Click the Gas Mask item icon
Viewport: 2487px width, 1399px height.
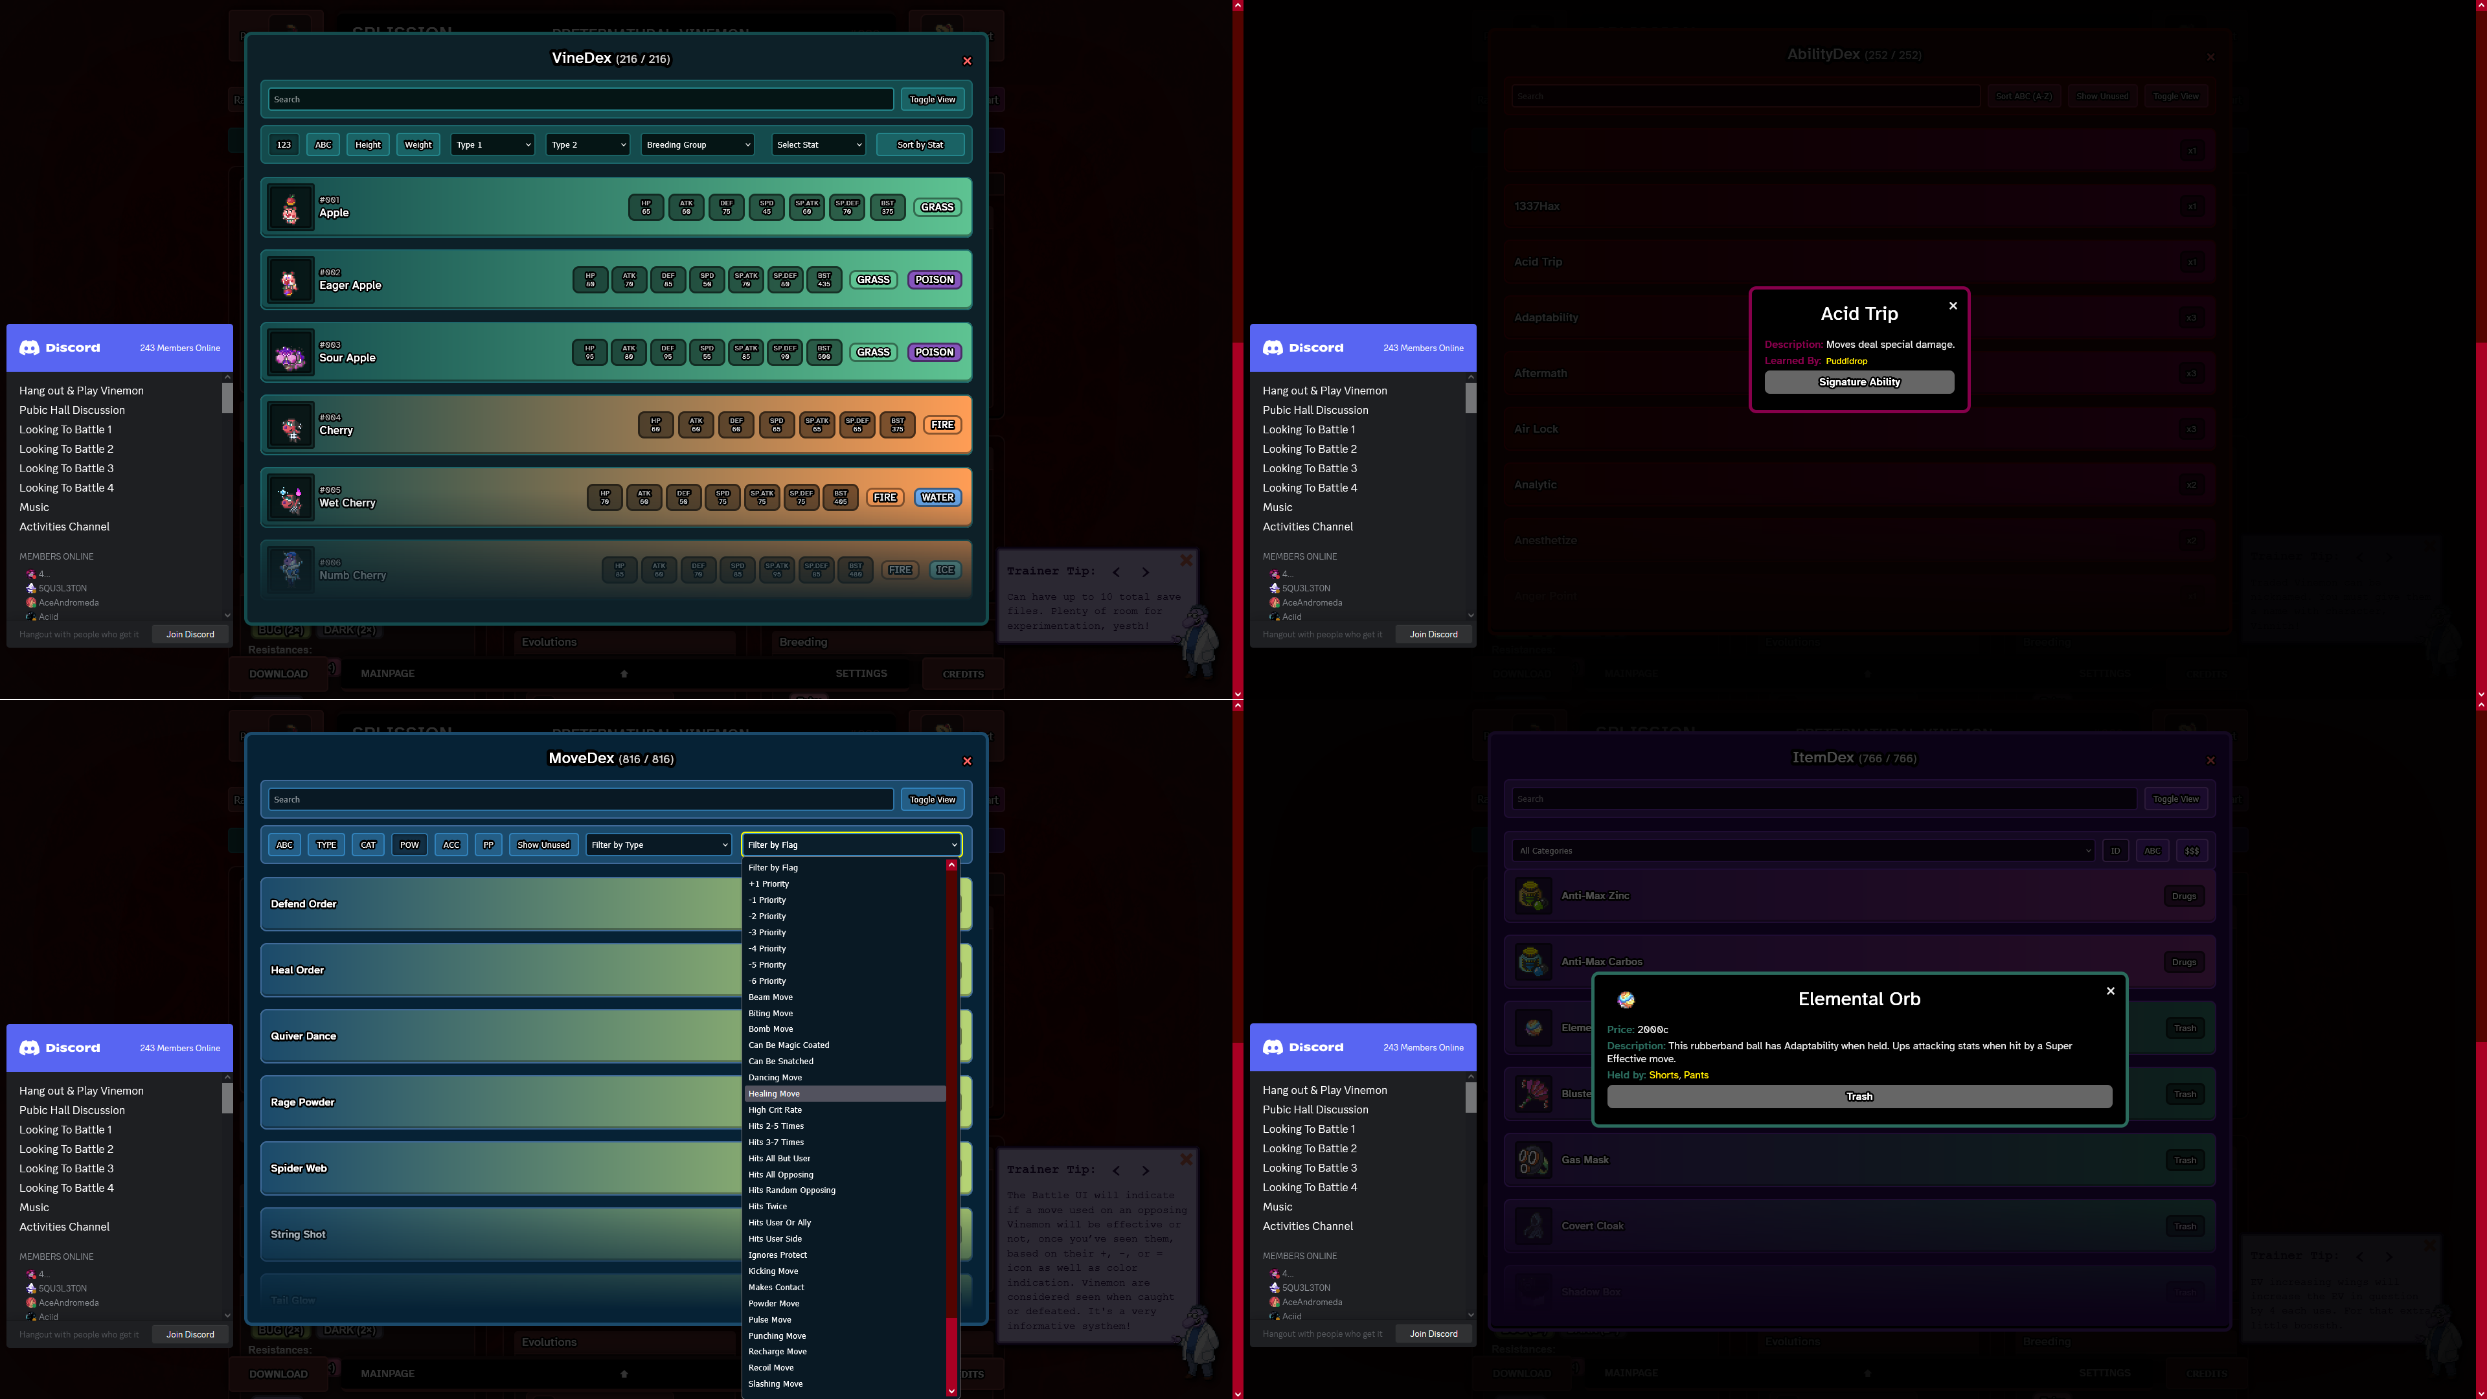[x=1532, y=1159]
